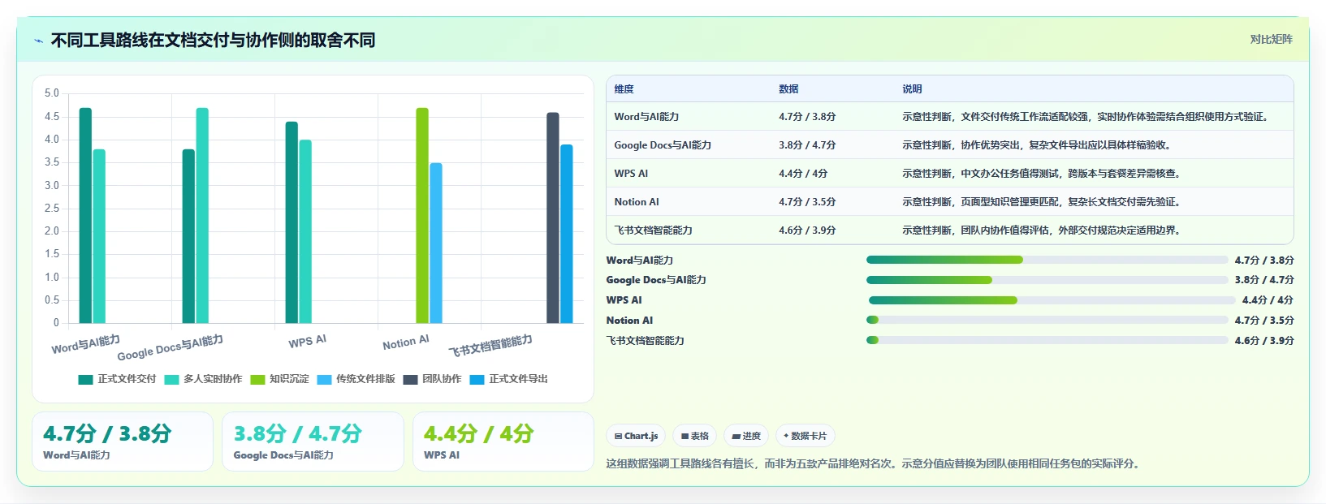Select the Notion AI table row name
Screen dimensions: 1326x504
tap(637, 202)
